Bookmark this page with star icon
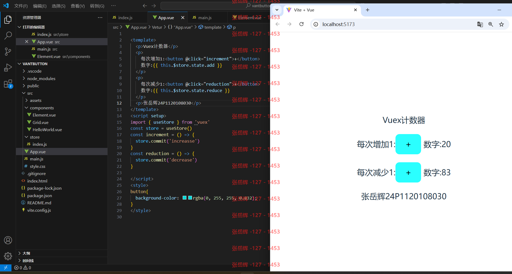This screenshot has width=512, height=274. click(501, 24)
